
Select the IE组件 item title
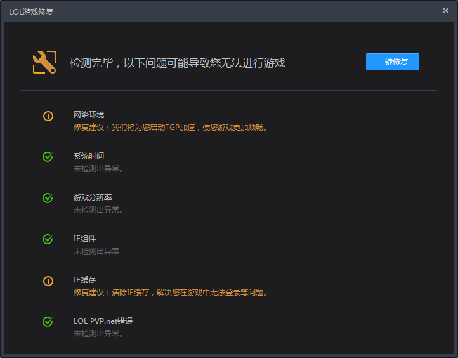click(x=85, y=239)
